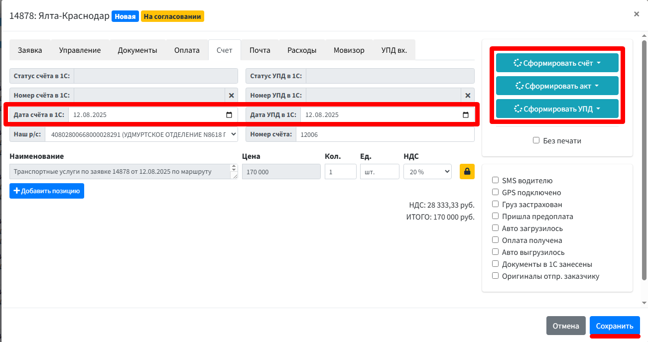
Task: Switch to the Документы tab
Action: [137, 50]
